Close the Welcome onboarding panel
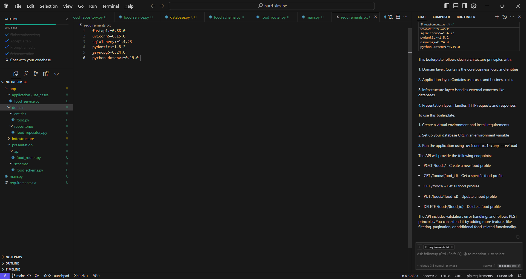 click(x=67, y=19)
